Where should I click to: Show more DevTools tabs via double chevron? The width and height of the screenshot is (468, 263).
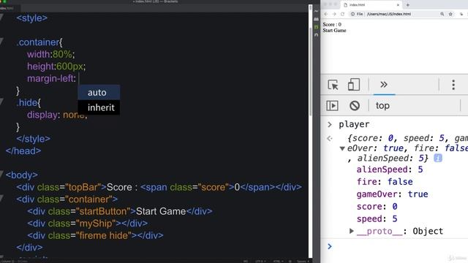[384, 85]
